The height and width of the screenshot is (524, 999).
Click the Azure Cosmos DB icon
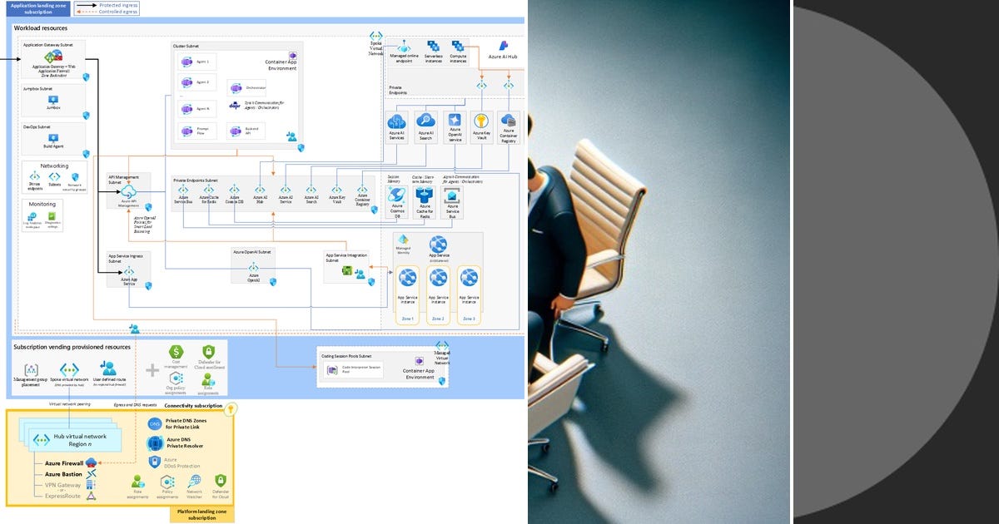point(396,195)
